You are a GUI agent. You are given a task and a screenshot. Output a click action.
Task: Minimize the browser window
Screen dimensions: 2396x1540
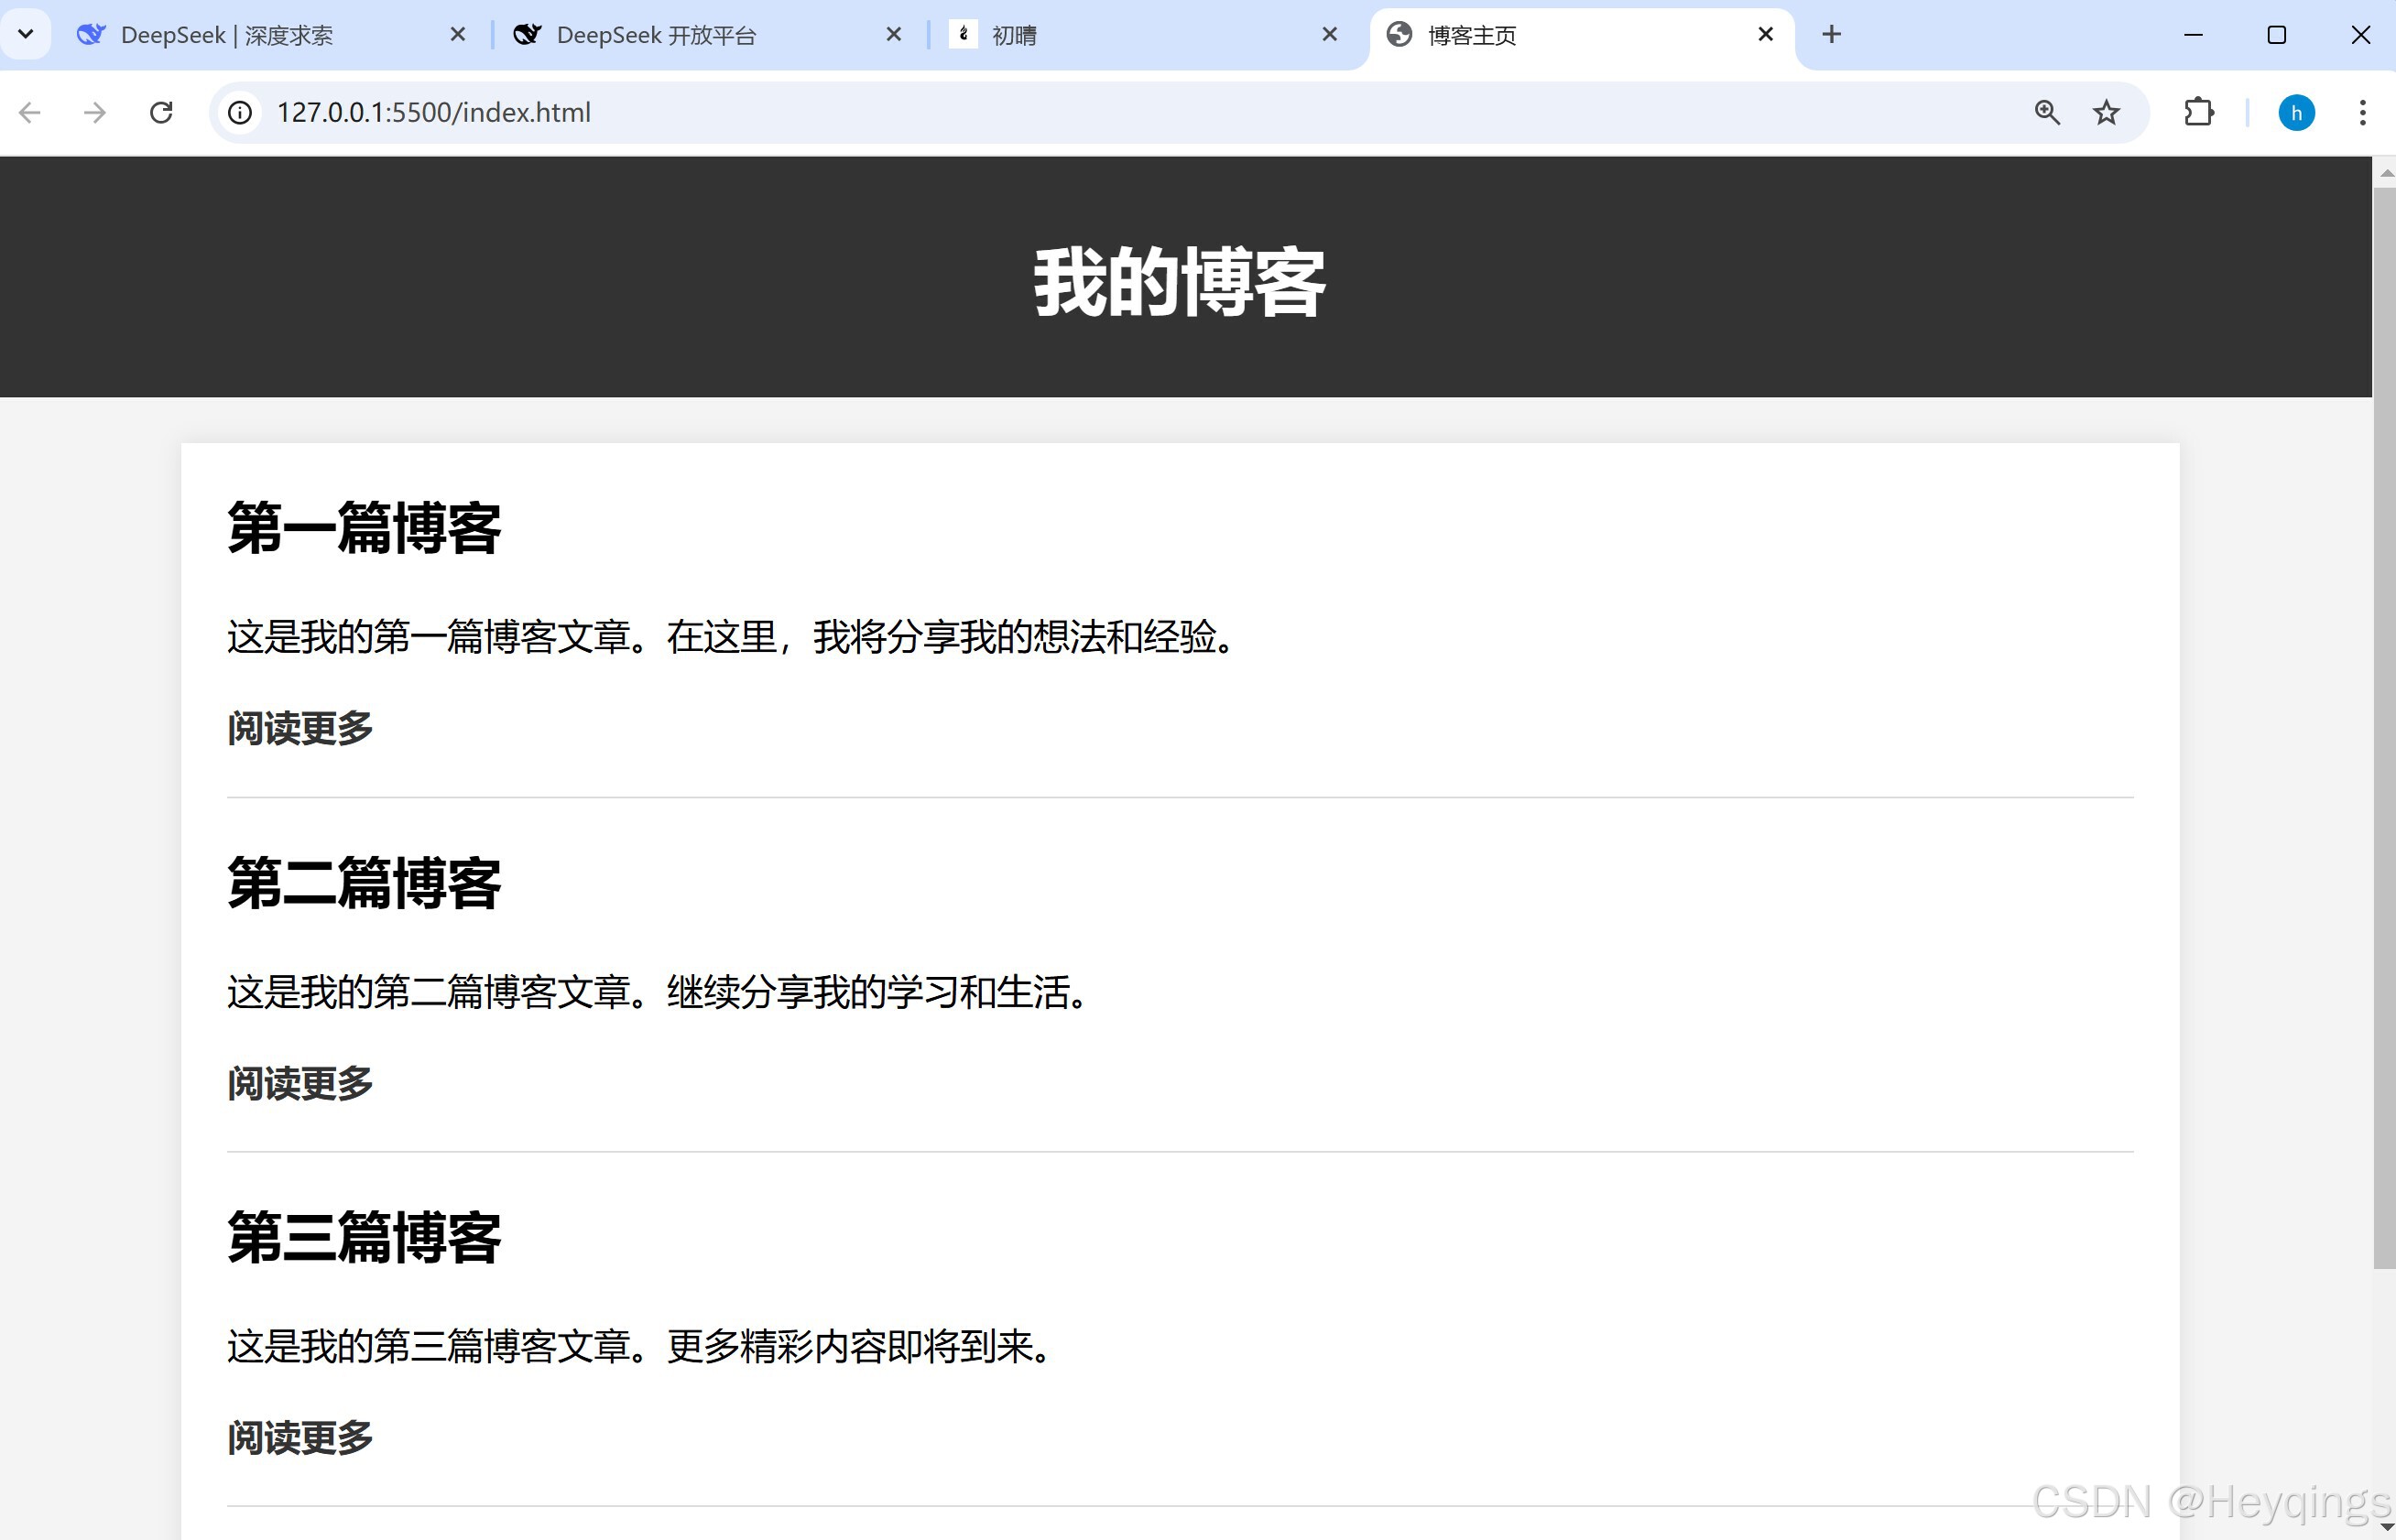click(2193, 35)
